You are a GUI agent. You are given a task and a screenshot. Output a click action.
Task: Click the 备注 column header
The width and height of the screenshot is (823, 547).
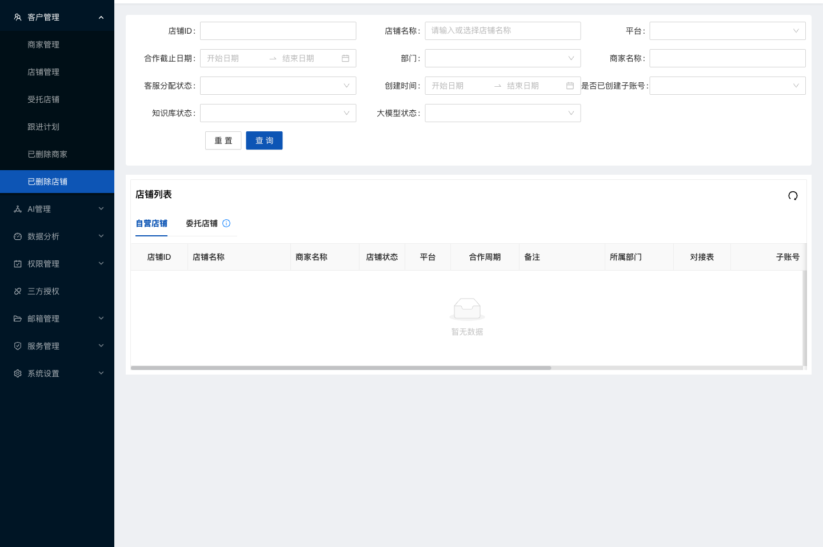tap(562, 257)
